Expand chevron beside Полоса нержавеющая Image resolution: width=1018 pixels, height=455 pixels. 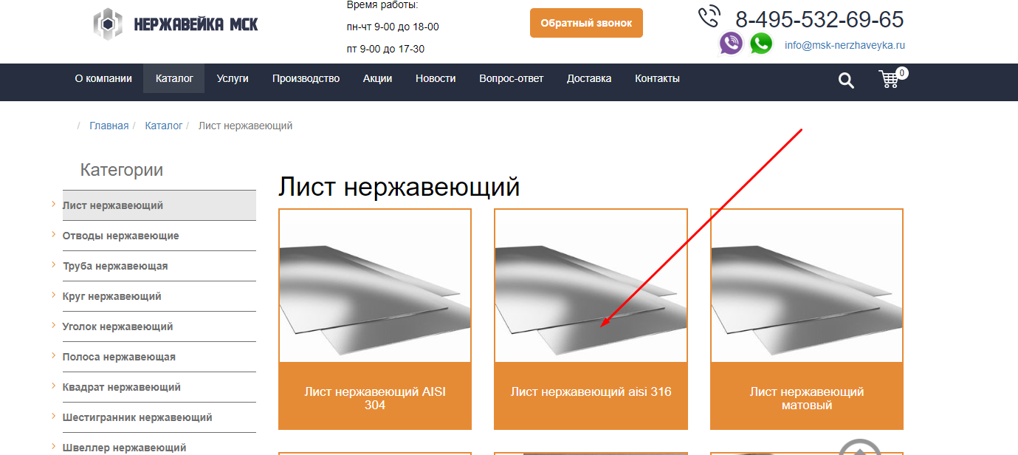click(54, 355)
